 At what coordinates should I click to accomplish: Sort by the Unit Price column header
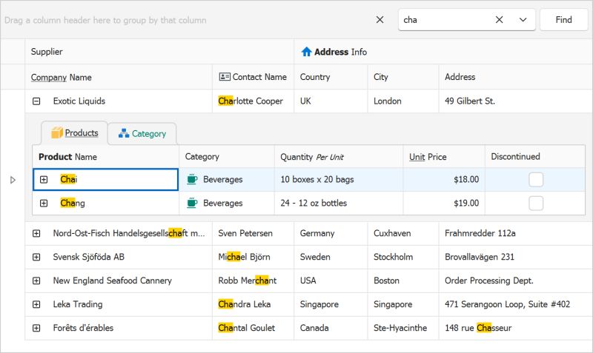[x=428, y=157]
